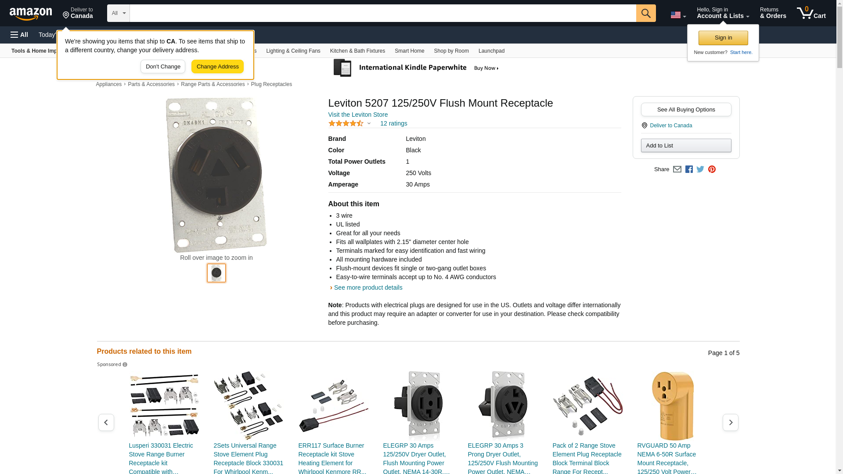
Task: Share product on Twitter
Action: (x=700, y=169)
